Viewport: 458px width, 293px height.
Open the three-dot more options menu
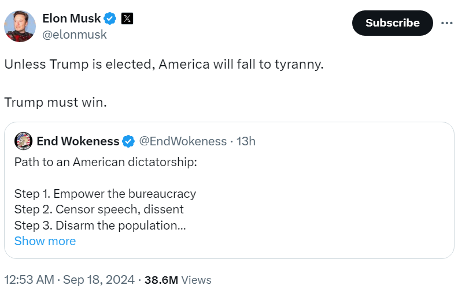point(446,23)
